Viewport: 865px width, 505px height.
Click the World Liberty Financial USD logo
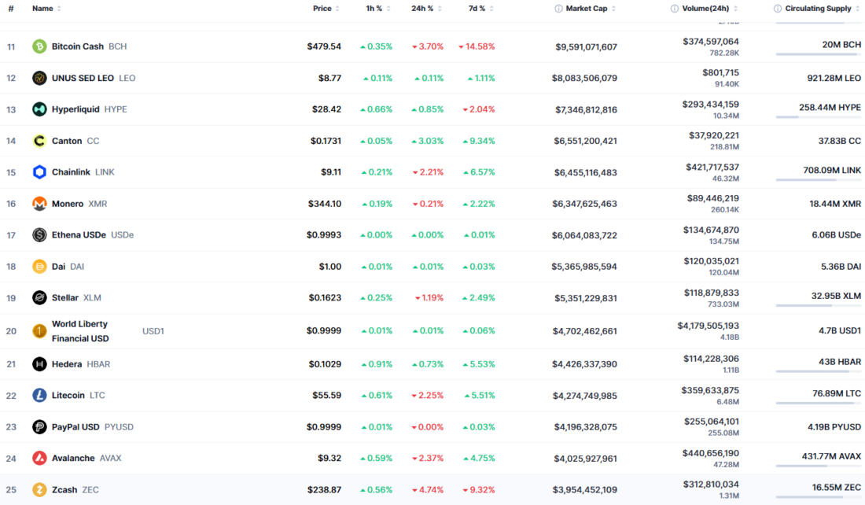tap(39, 331)
